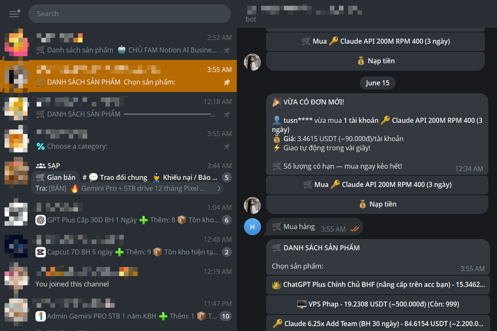
Task: Select the highlighted chat timed 3:55 AM
Action: tap(118, 76)
